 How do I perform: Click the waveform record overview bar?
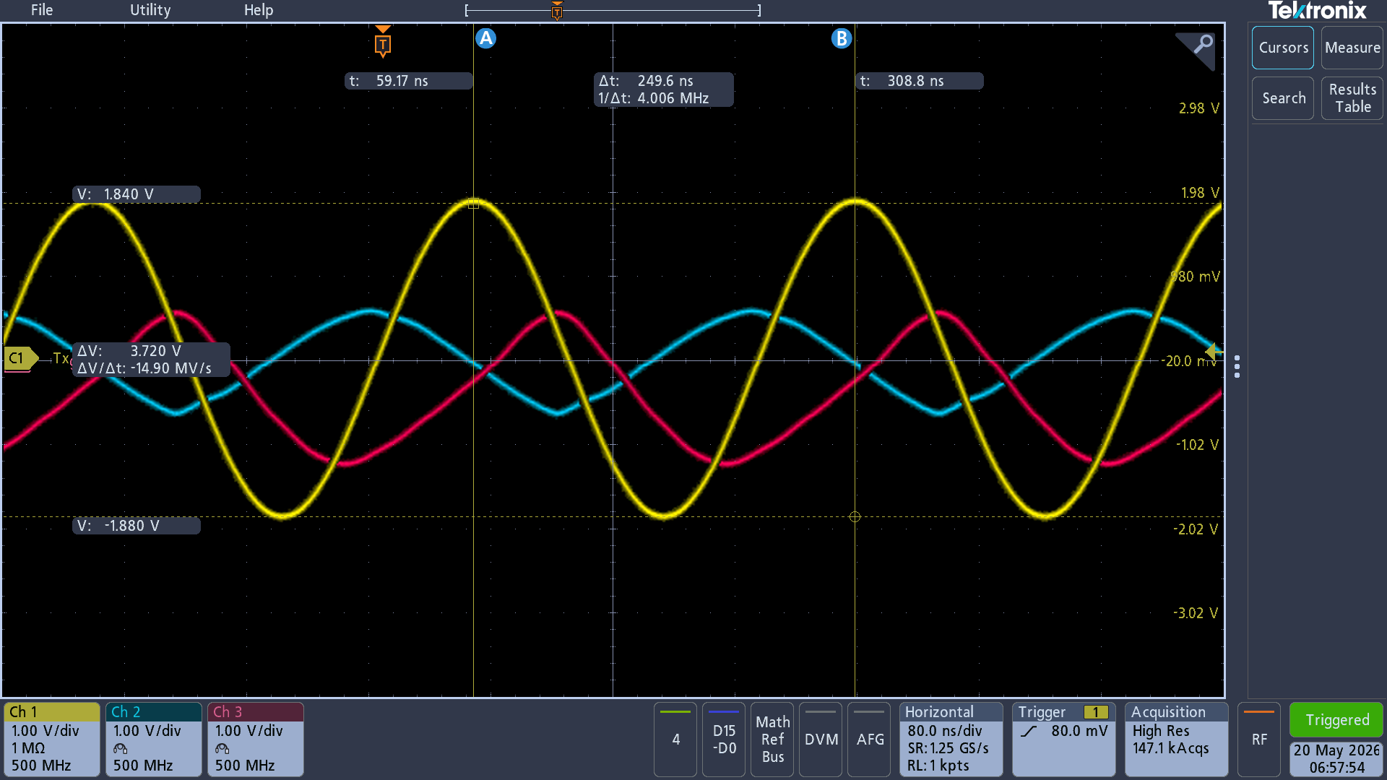click(x=613, y=10)
